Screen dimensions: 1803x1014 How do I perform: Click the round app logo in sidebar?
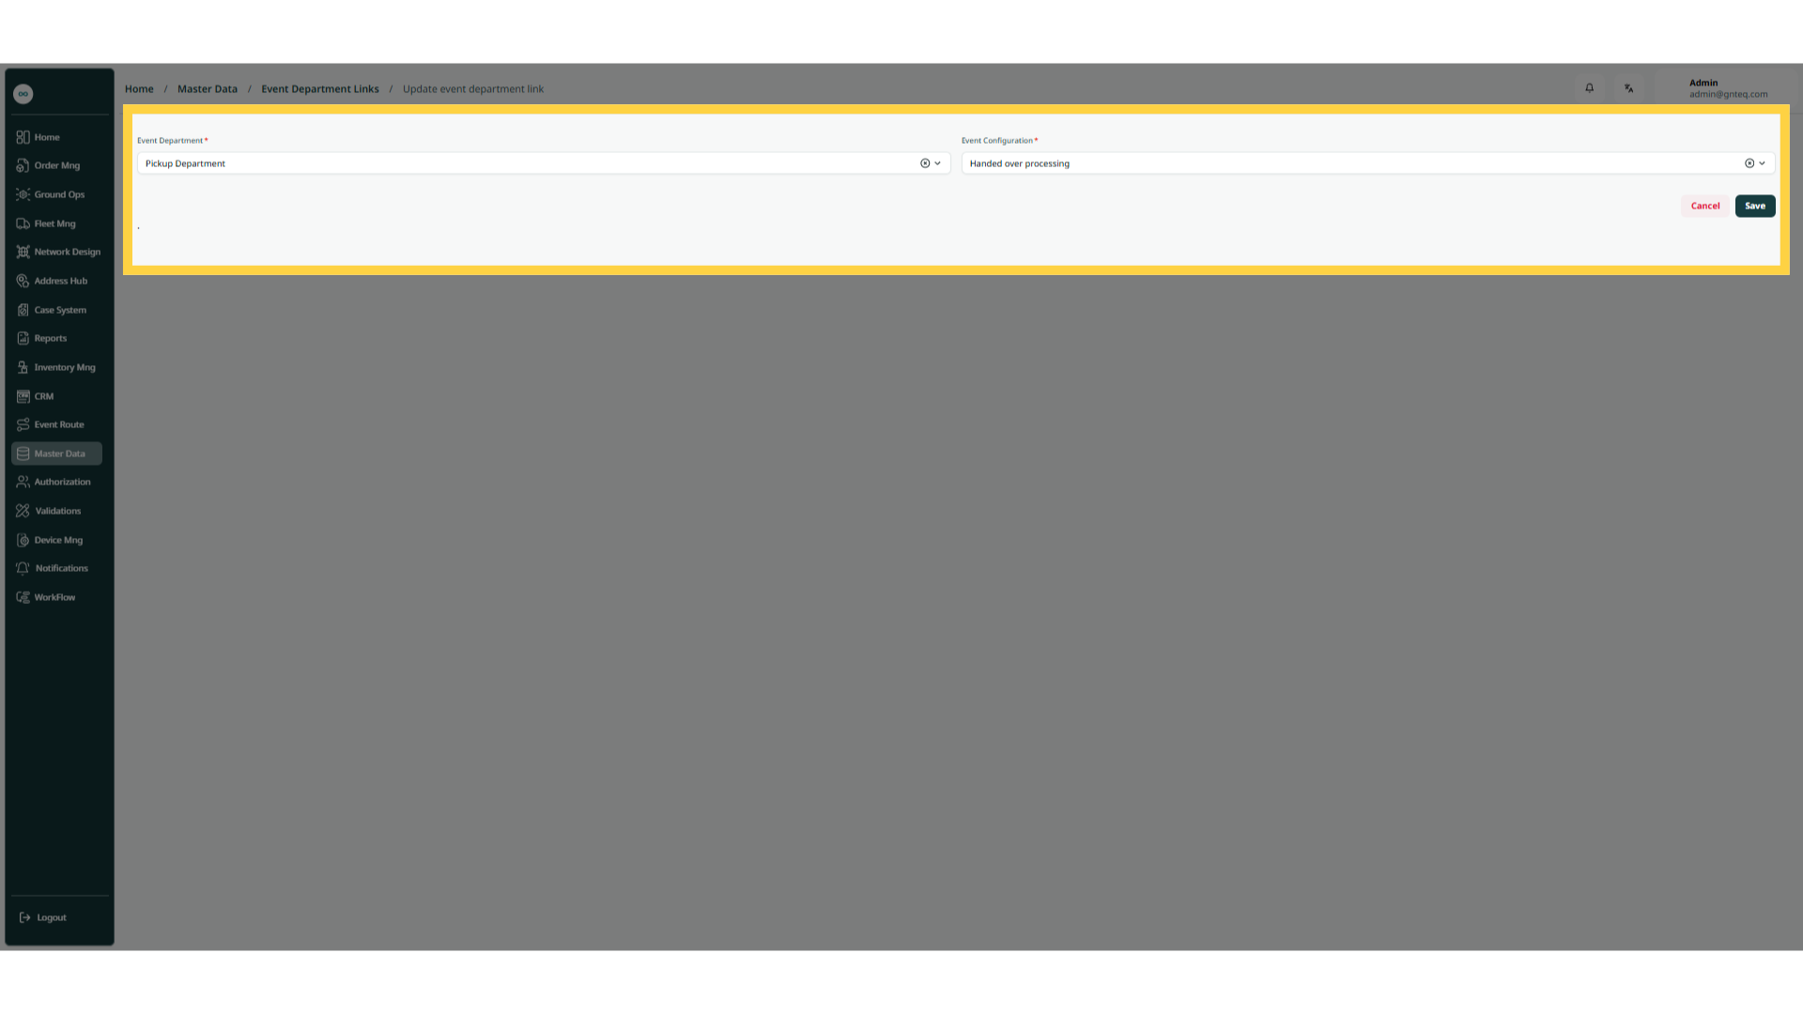coord(23,94)
